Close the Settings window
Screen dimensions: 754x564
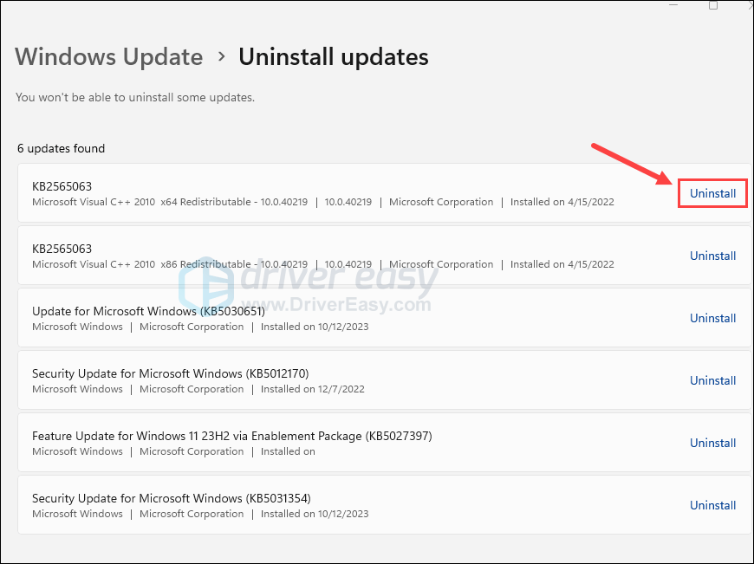[748, 4]
